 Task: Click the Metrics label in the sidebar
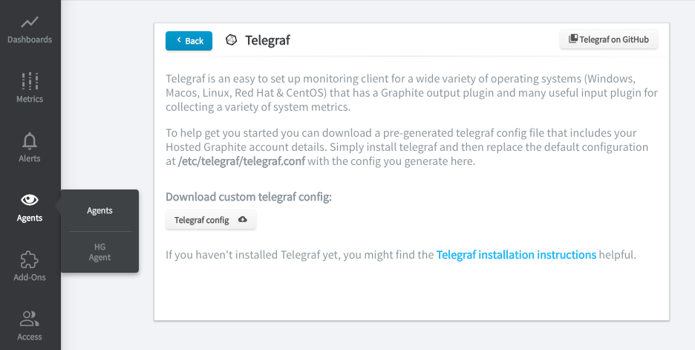pyautogui.click(x=30, y=99)
